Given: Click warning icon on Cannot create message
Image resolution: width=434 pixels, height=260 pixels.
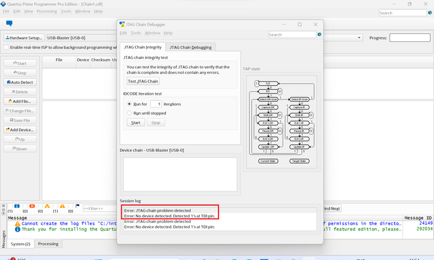Looking at the screenshot, I should click(18, 224).
